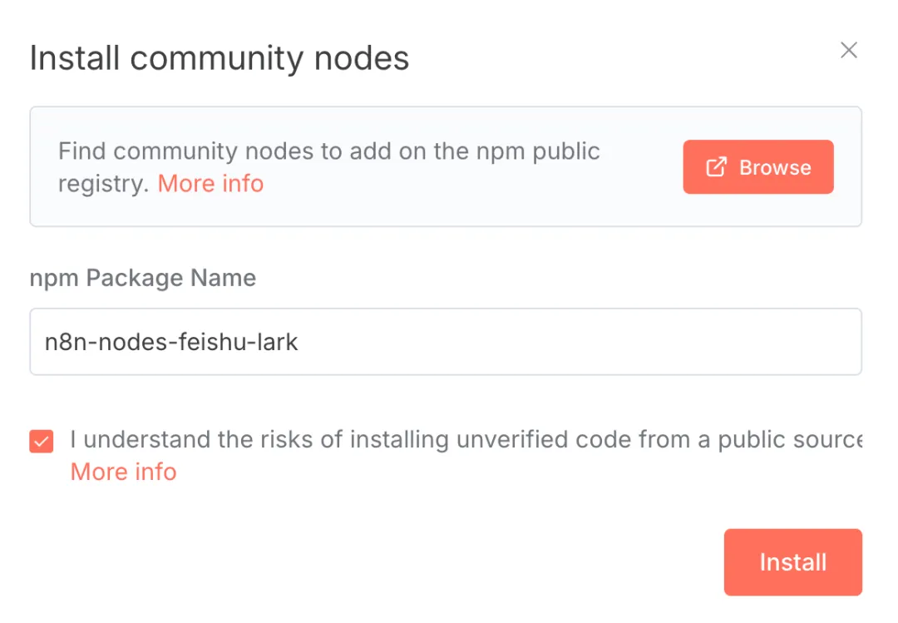Screen dimensions: 898x623
Task: Close the Install community nodes dialog
Action: [848, 51]
